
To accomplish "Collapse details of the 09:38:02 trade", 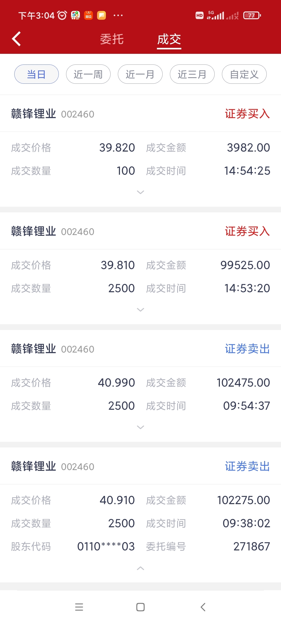I will 140,568.
